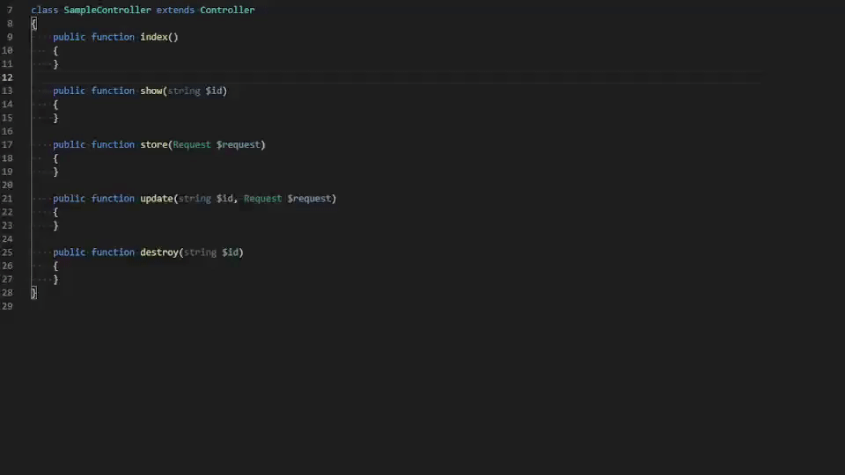Screen dimensions: 845x475
Task: Click the $id parameter in show method
Action: pyautogui.click(x=213, y=91)
